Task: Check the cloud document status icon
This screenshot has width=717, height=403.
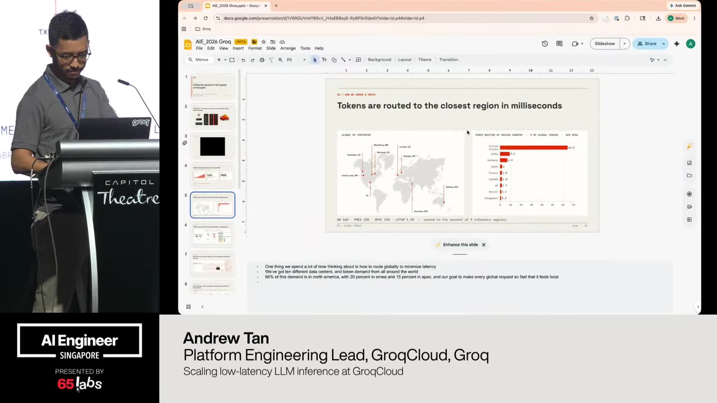Action: click(282, 42)
